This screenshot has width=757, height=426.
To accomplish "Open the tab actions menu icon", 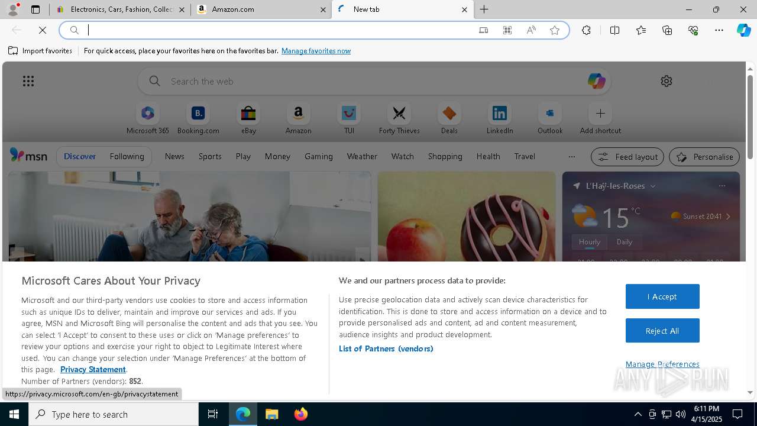I will (x=35, y=9).
